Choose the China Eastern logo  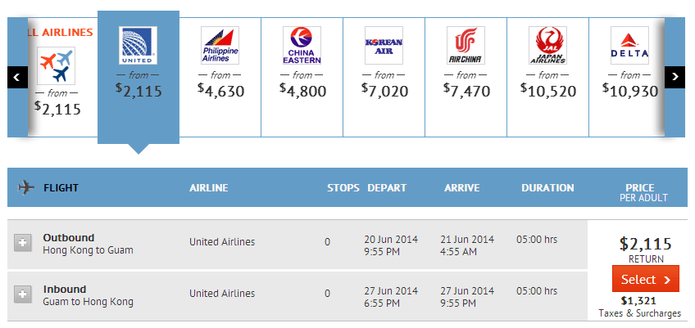(302, 45)
